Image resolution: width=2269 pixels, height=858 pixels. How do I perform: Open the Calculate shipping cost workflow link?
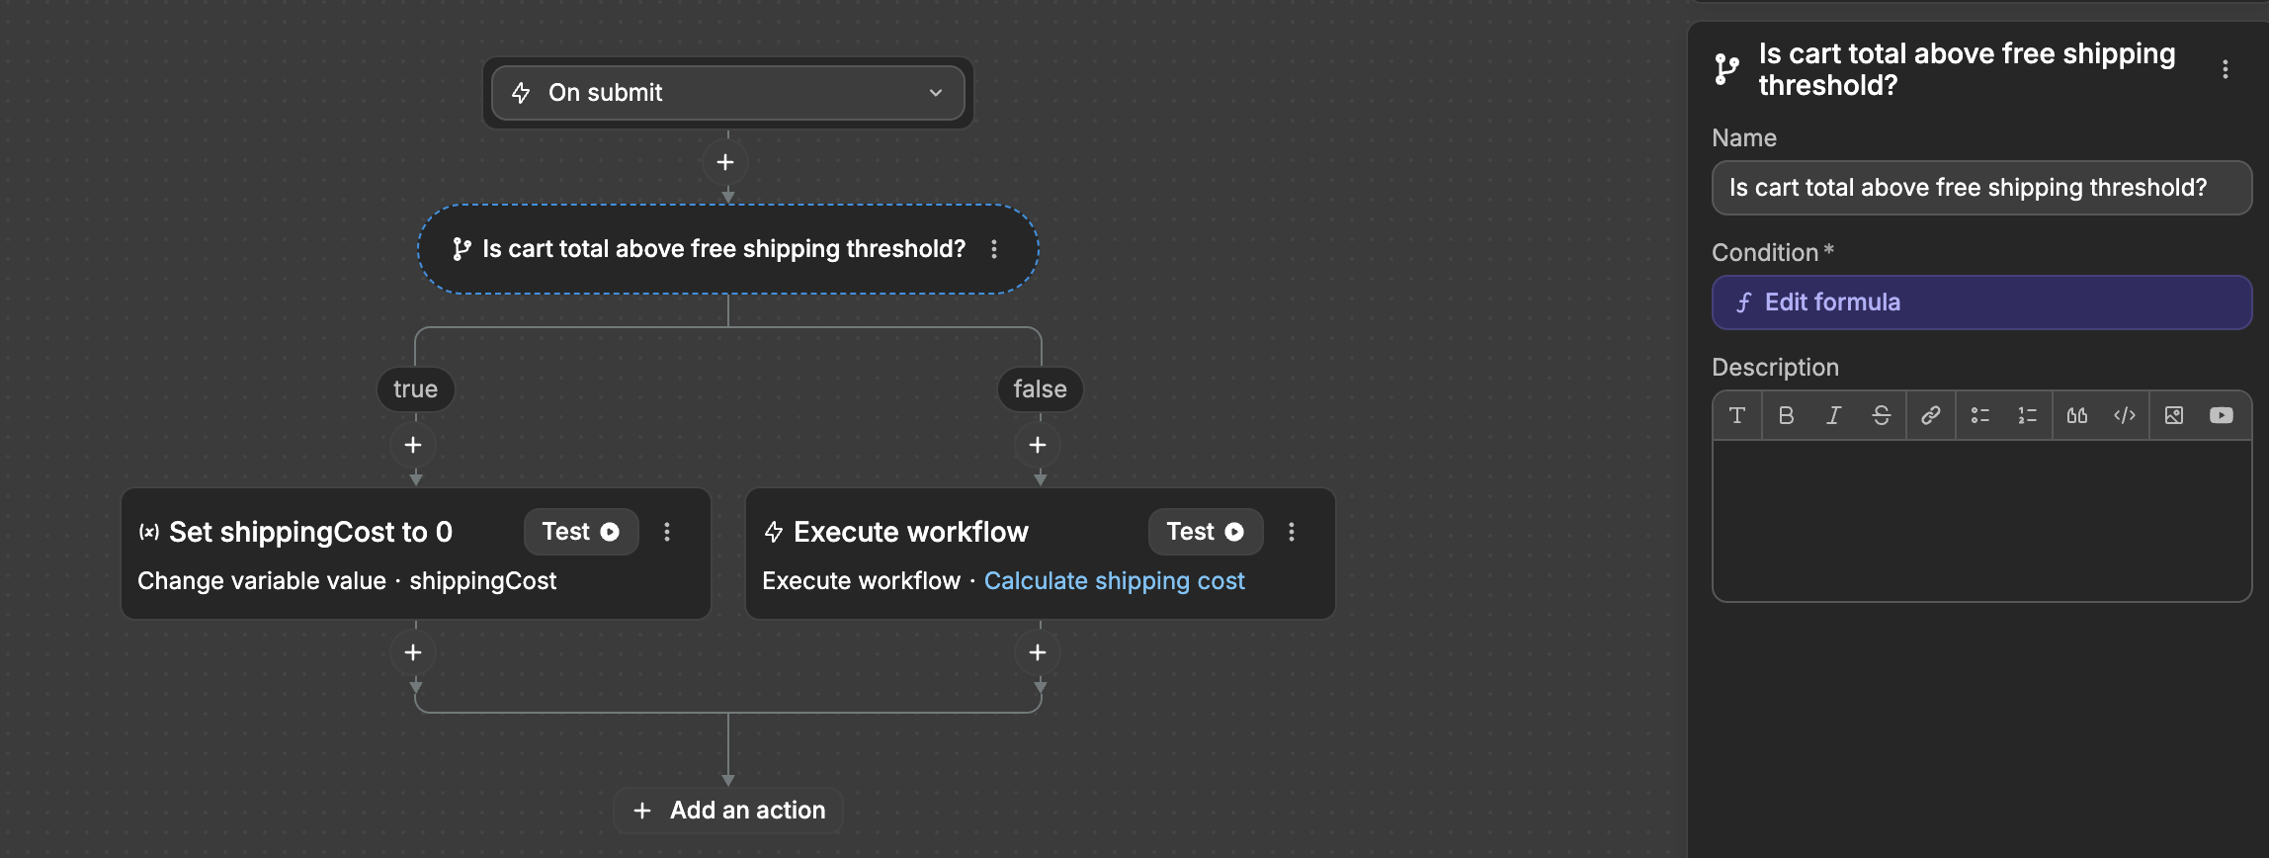pyautogui.click(x=1115, y=580)
